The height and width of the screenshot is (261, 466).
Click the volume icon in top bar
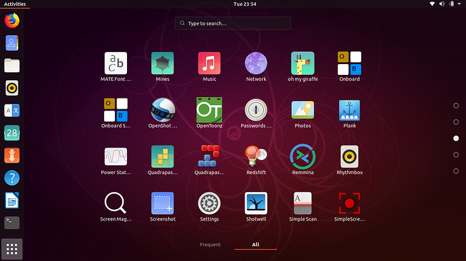pos(442,4)
